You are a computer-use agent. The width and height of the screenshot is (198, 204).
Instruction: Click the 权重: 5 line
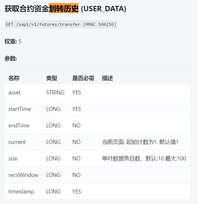click(x=13, y=41)
